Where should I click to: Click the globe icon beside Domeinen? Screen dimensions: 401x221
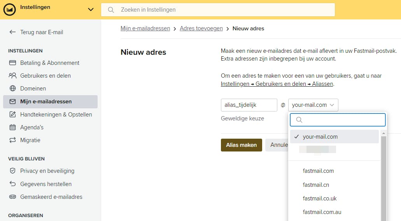coord(12,89)
